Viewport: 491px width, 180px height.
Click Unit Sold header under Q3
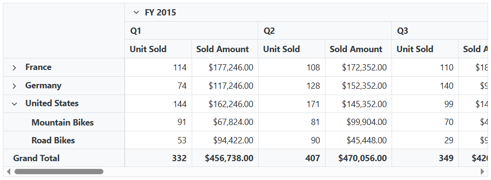pos(425,49)
